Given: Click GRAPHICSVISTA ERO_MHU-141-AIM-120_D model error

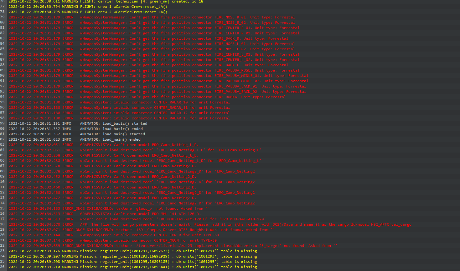Looking at the screenshot, I should coord(105,214).
